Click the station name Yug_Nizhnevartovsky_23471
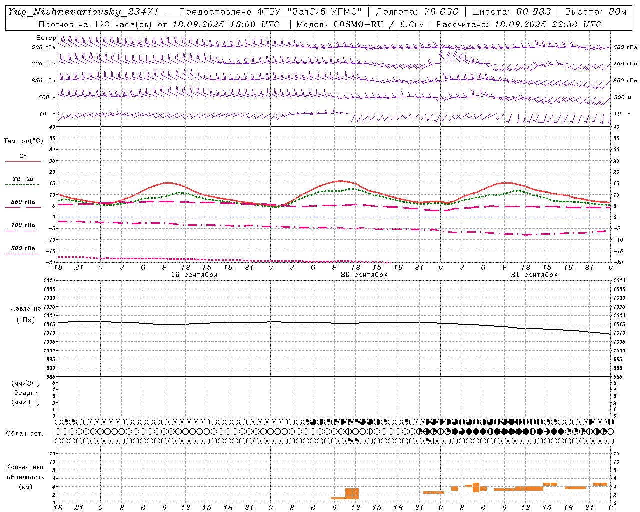 coord(83,12)
